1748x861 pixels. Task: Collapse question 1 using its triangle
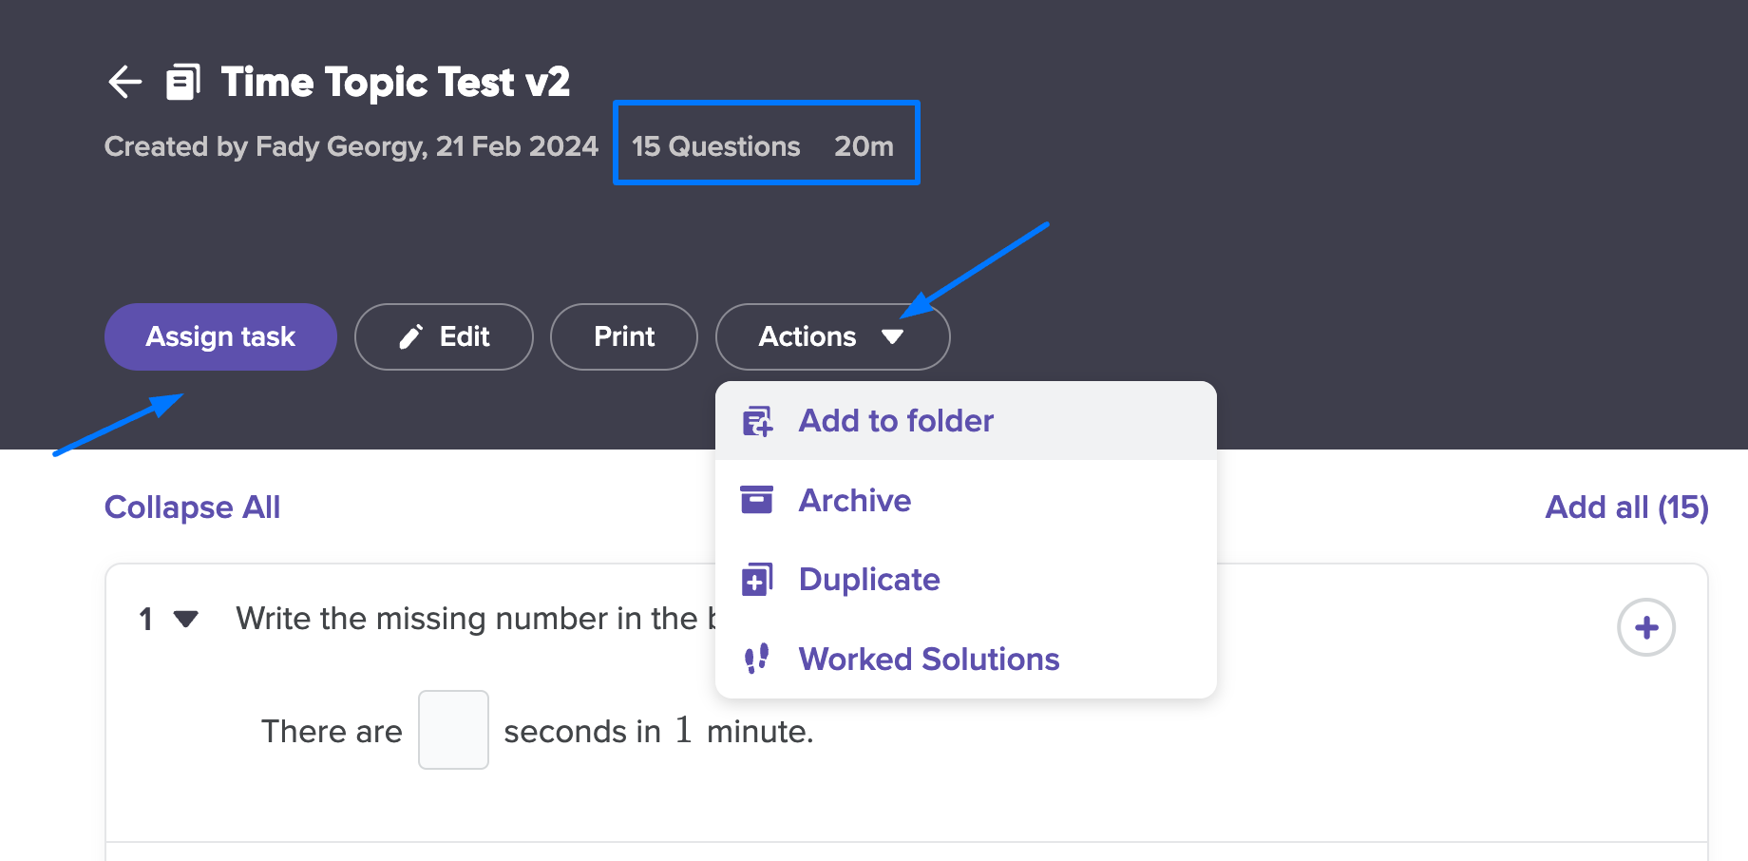[186, 620]
